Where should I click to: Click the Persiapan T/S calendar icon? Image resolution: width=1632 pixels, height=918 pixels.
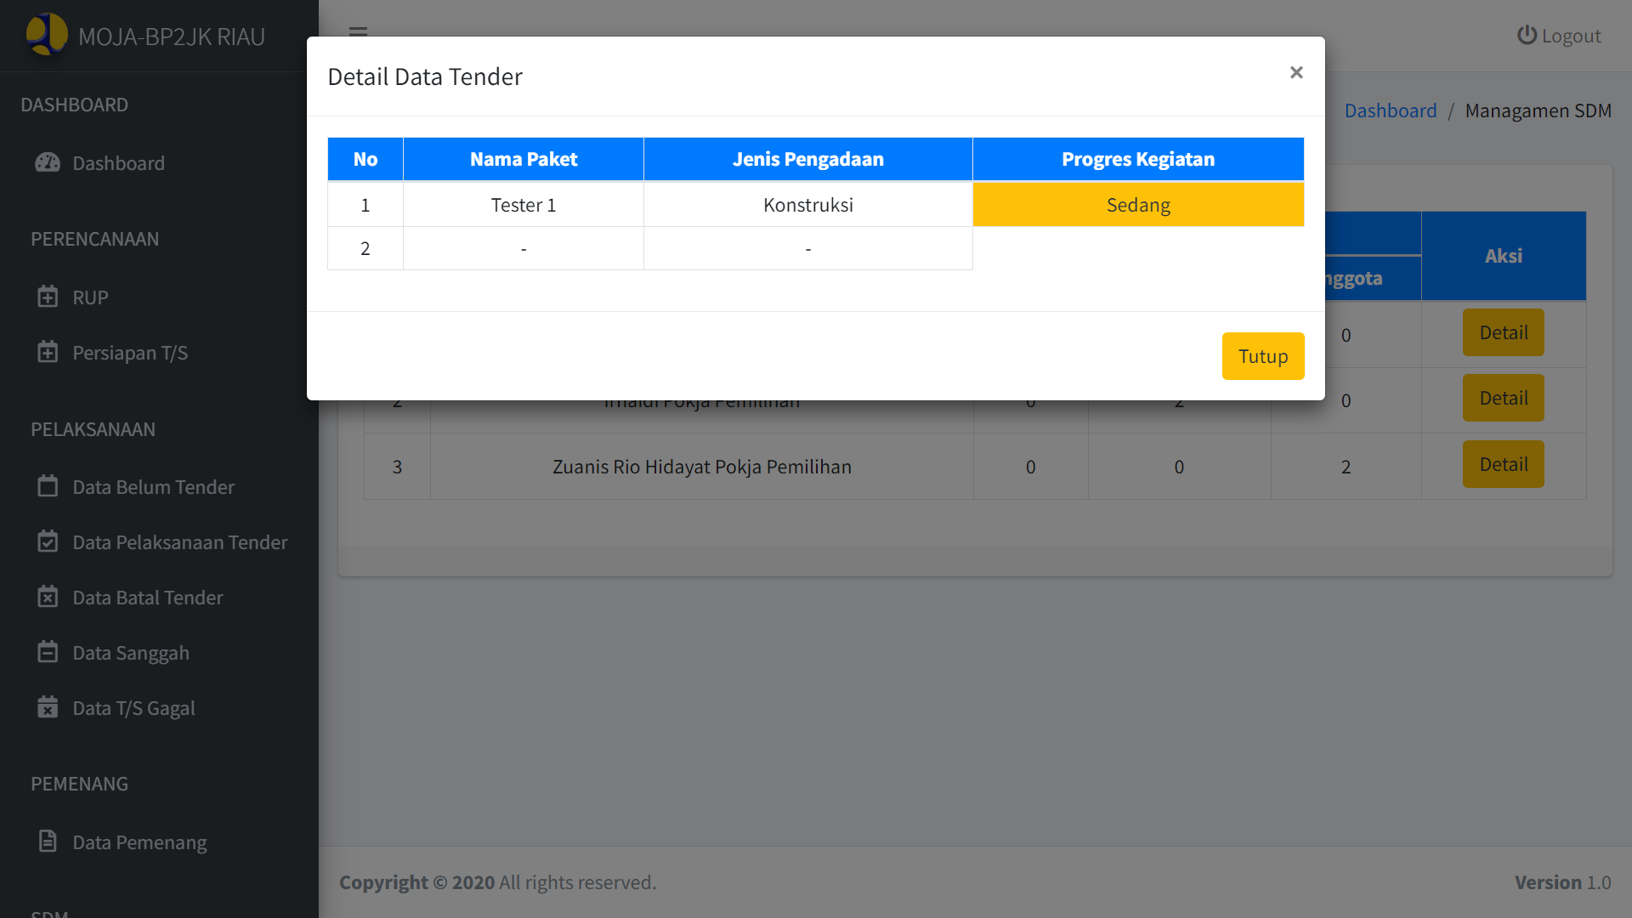pos(48,352)
